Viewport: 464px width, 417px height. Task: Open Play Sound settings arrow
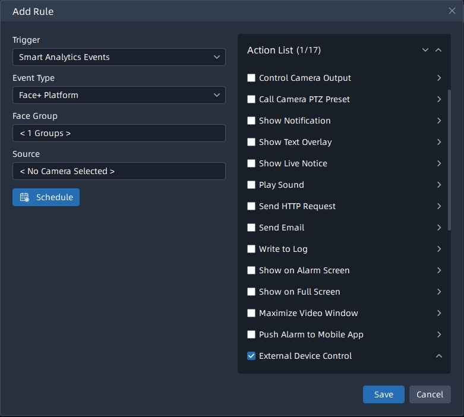coord(439,185)
